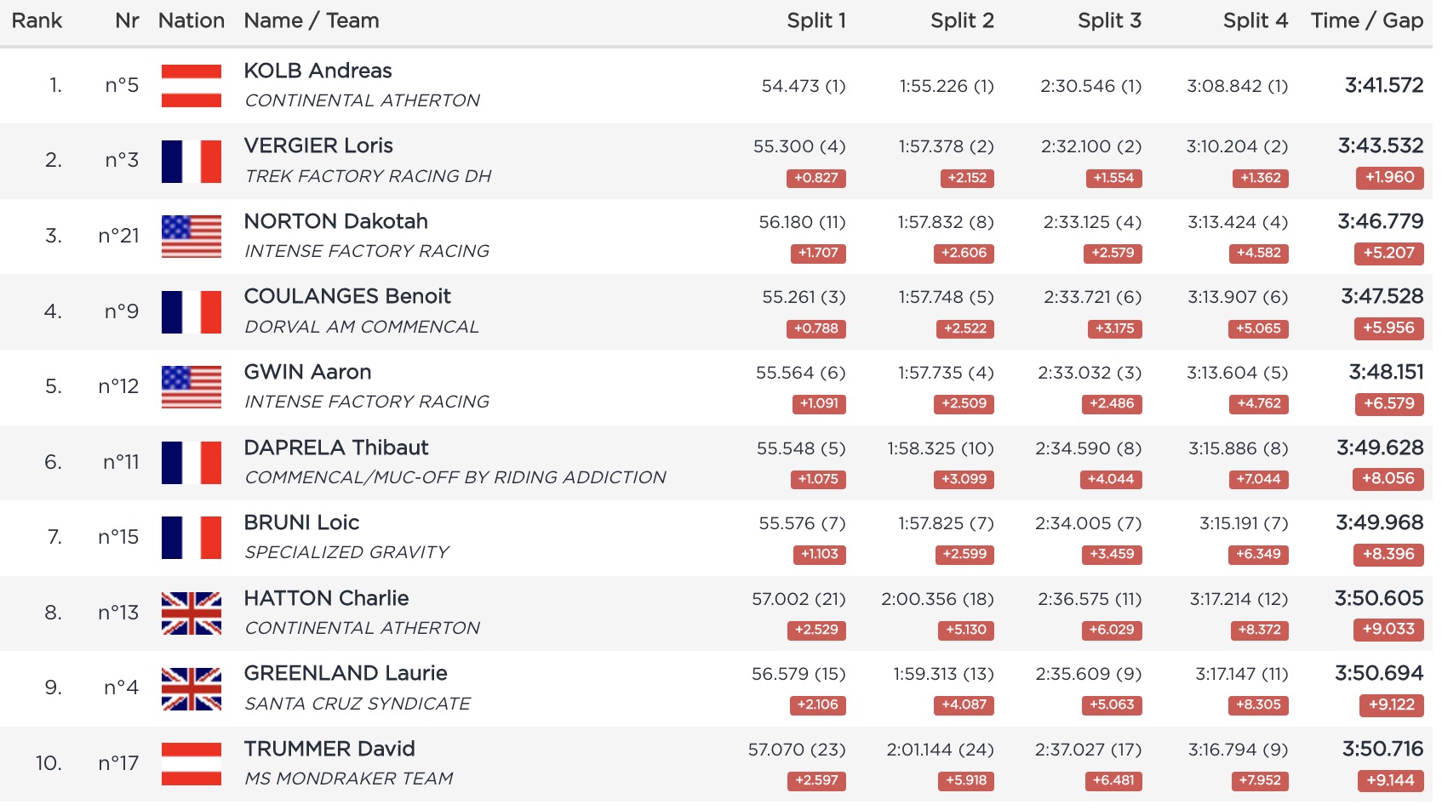Click team name SANTA CRUZ SYNDICATE

point(358,704)
